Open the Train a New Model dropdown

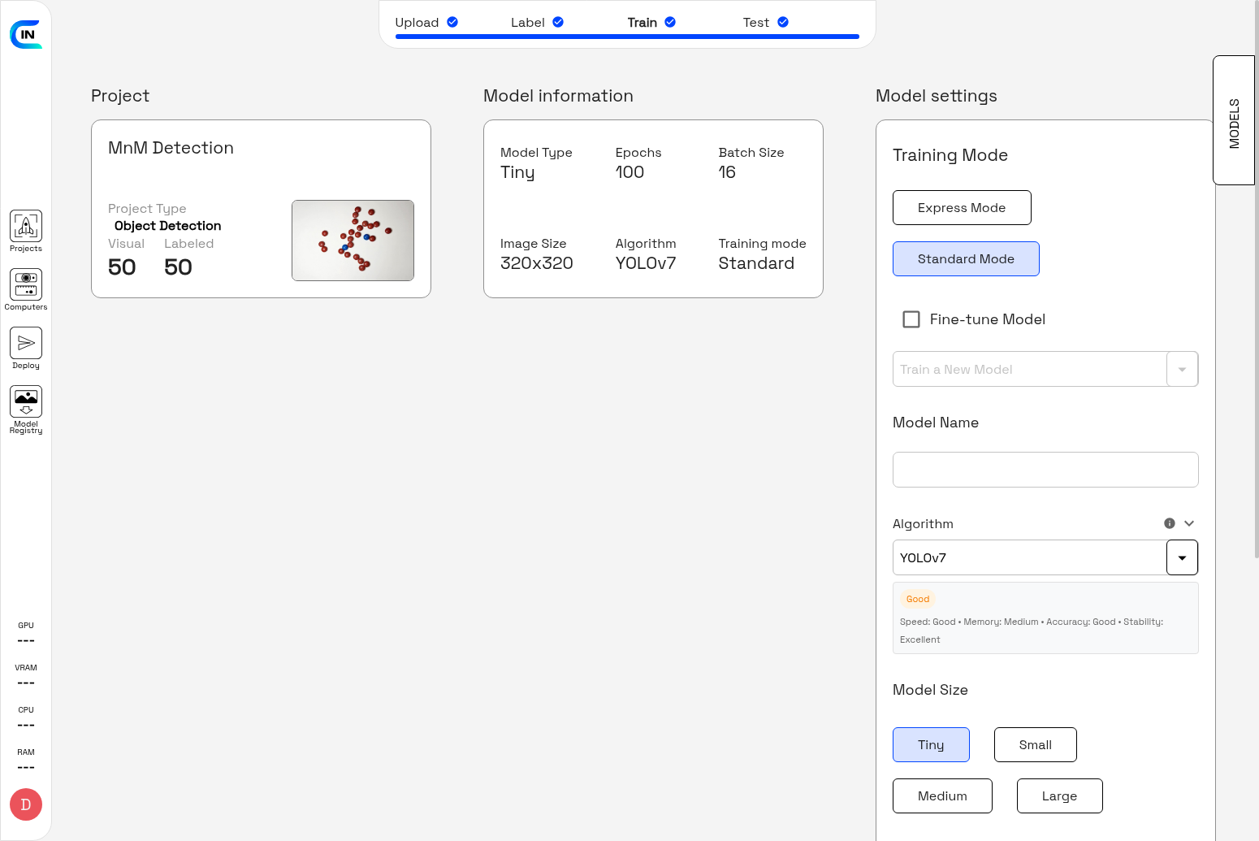(x=1182, y=369)
